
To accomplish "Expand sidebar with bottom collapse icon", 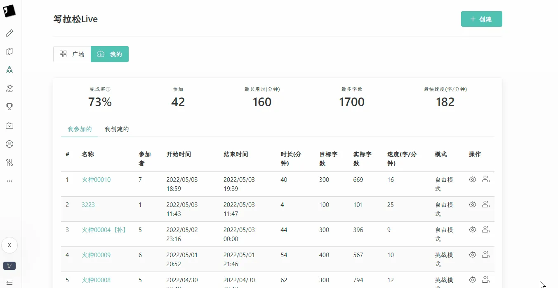I will pos(9,282).
